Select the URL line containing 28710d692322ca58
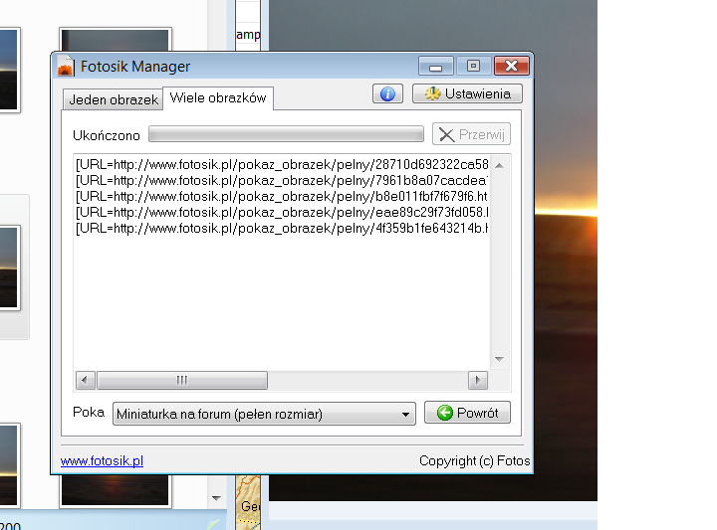 coord(282,165)
